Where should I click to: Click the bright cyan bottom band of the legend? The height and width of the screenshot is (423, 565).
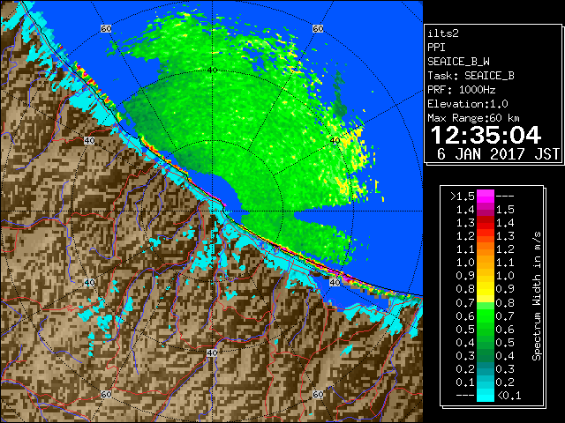pos(486,395)
